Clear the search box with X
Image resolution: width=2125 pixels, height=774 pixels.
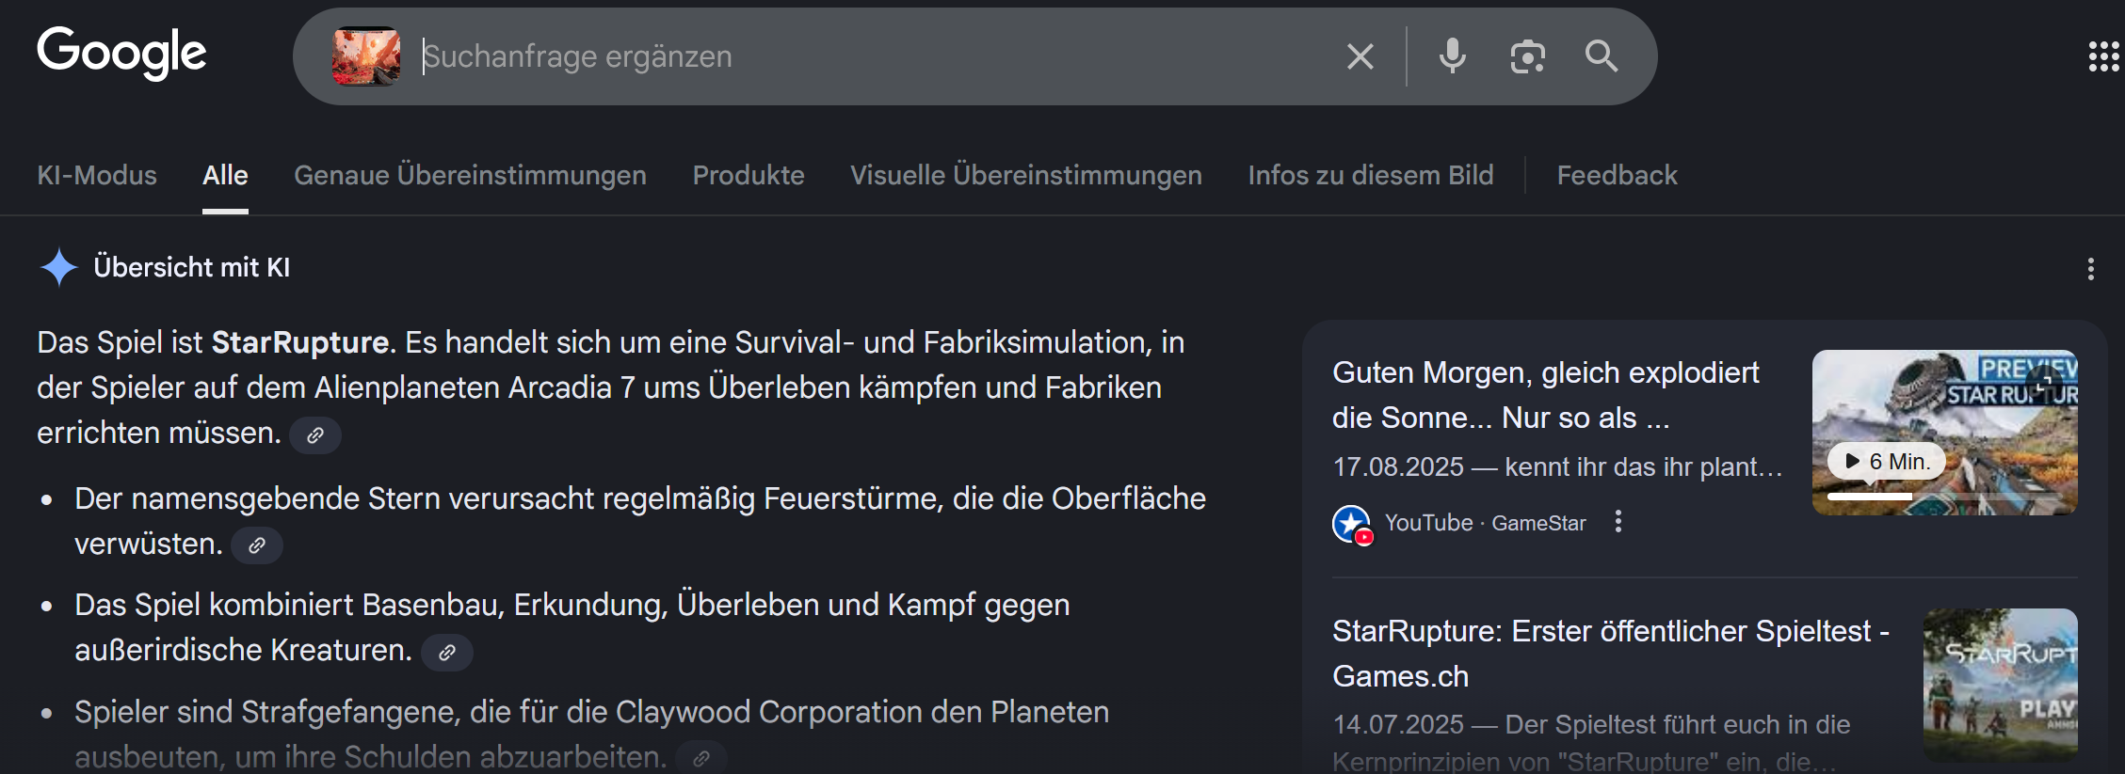click(1360, 56)
